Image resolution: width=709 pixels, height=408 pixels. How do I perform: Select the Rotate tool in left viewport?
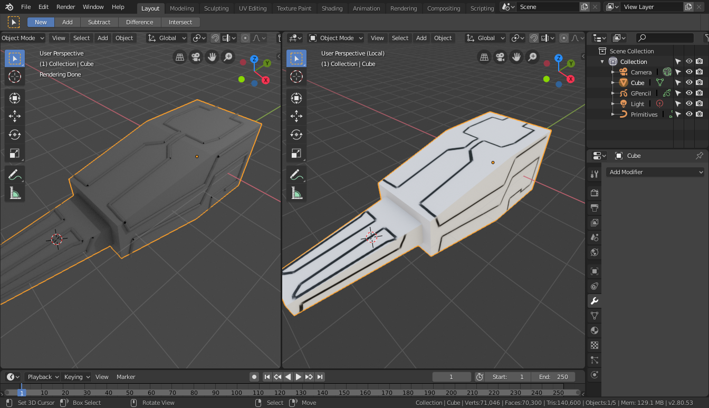click(15, 135)
